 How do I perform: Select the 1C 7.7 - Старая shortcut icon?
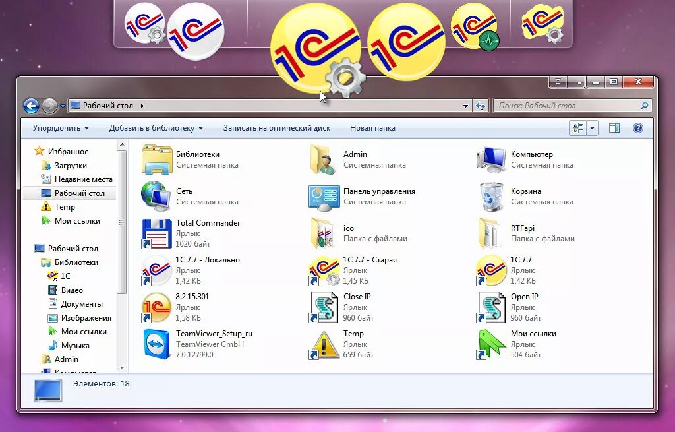tap(324, 270)
